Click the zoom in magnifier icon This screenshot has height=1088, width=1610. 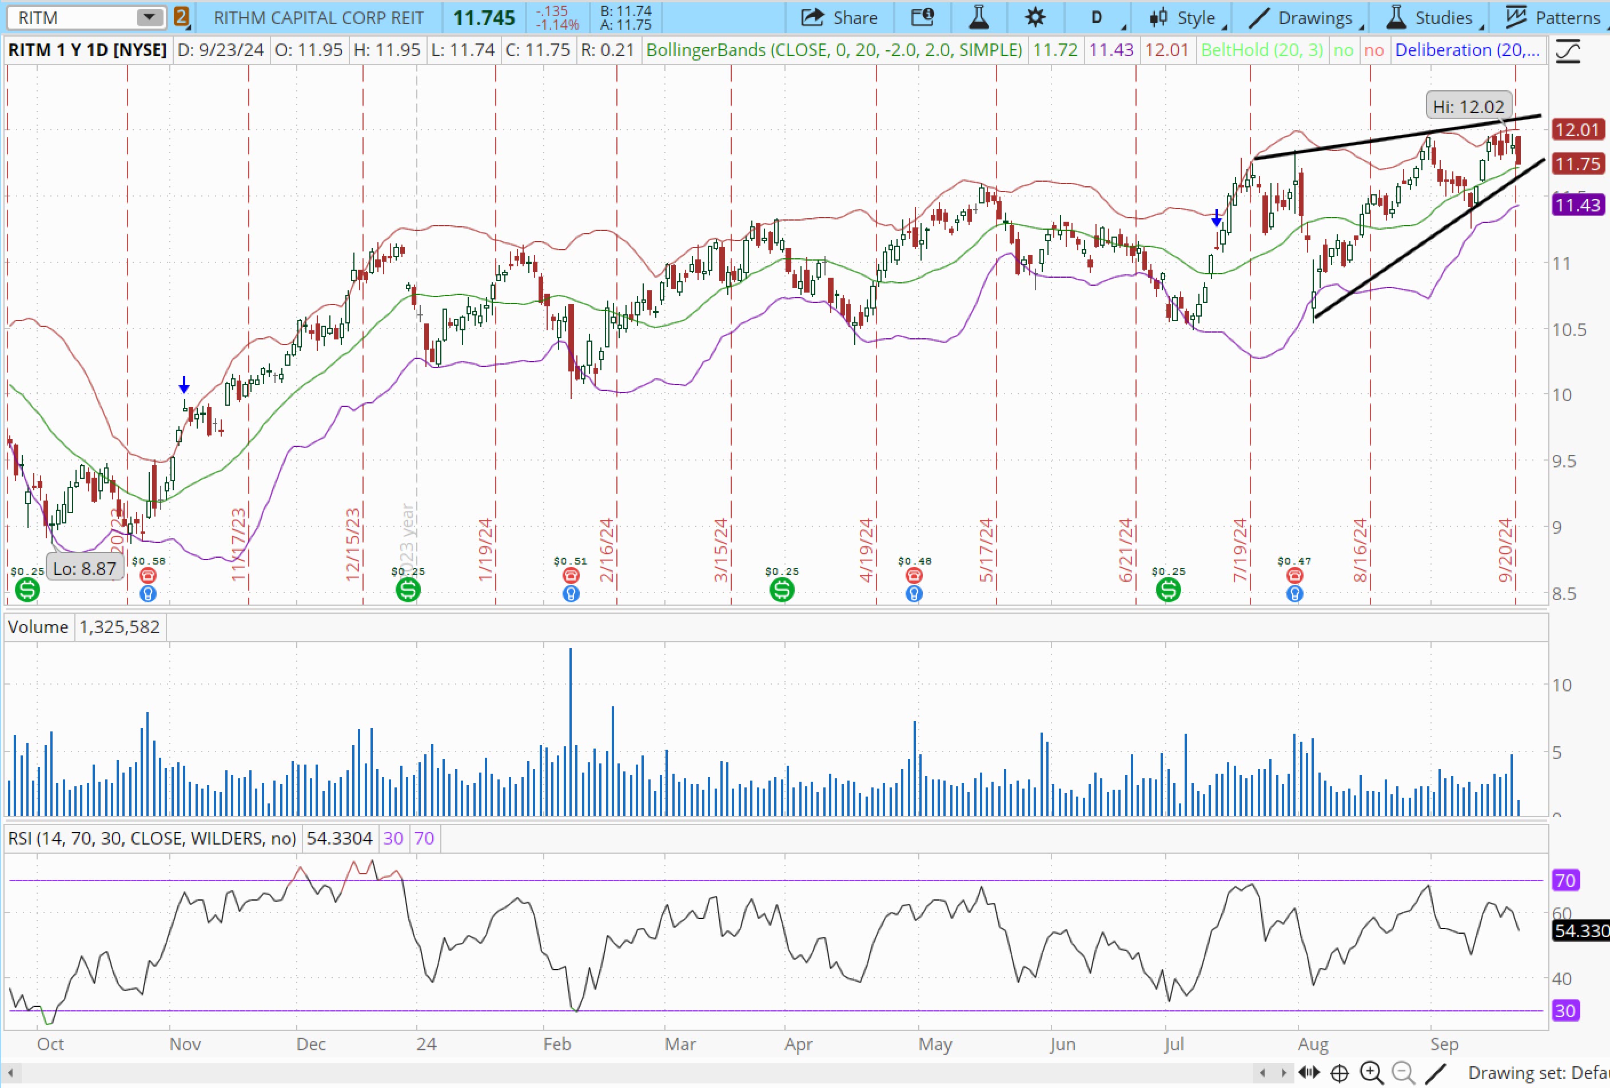click(1372, 1073)
